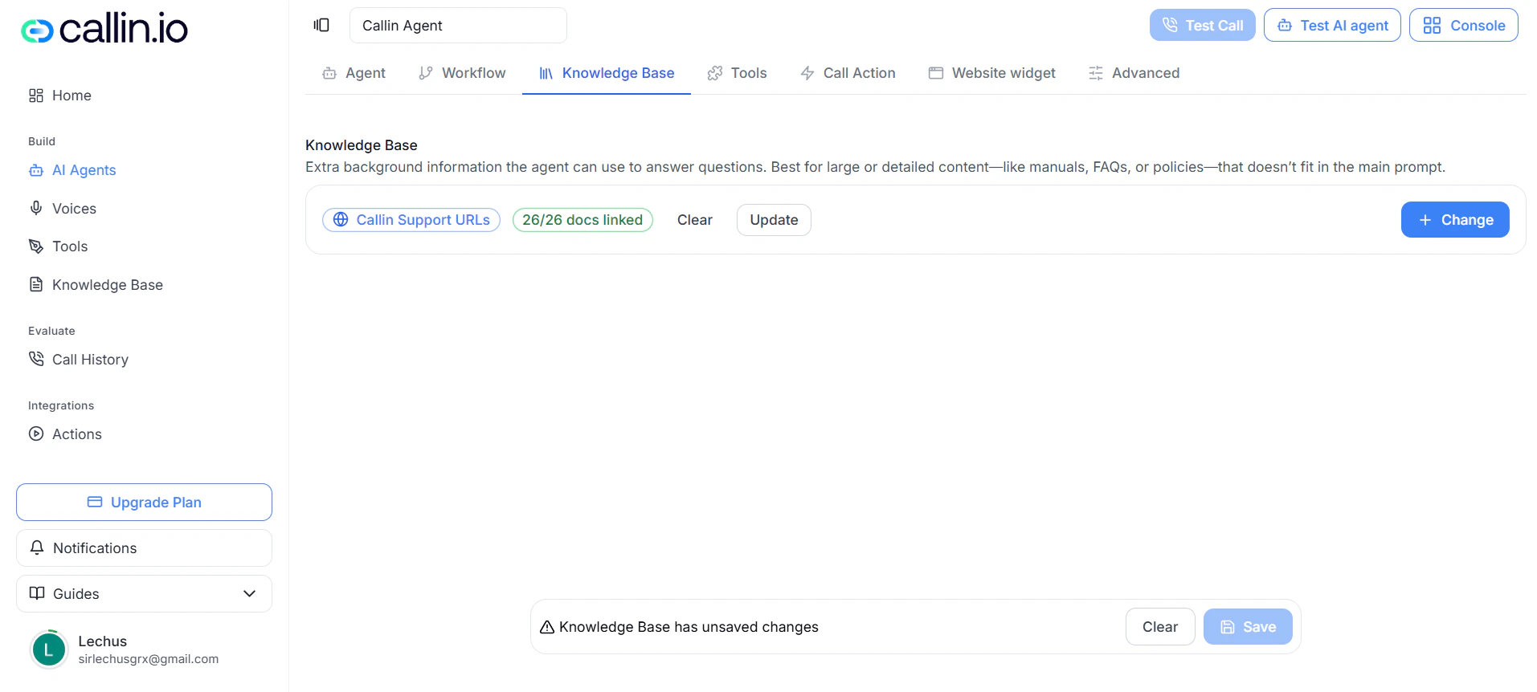The height and width of the screenshot is (692, 1537).
Task: Click the sidebar Tools pen icon
Action: tap(36, 246)
